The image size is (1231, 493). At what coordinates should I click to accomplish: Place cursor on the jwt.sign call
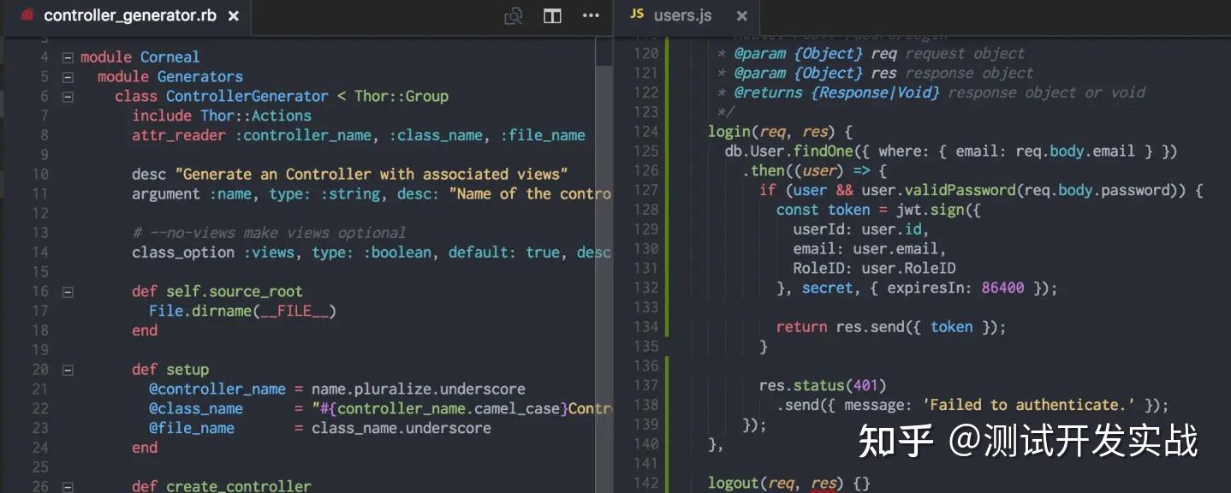point(931,209)
